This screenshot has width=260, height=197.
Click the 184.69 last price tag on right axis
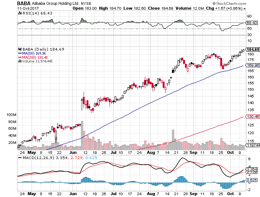point(253,49)
